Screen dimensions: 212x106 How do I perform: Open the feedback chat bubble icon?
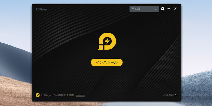[x=163, y=9]
